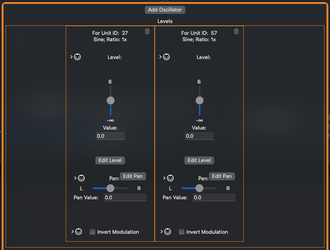Expand Level MIDI chevron for Unit 57
The image size is (330, 250).
(161, 57)
